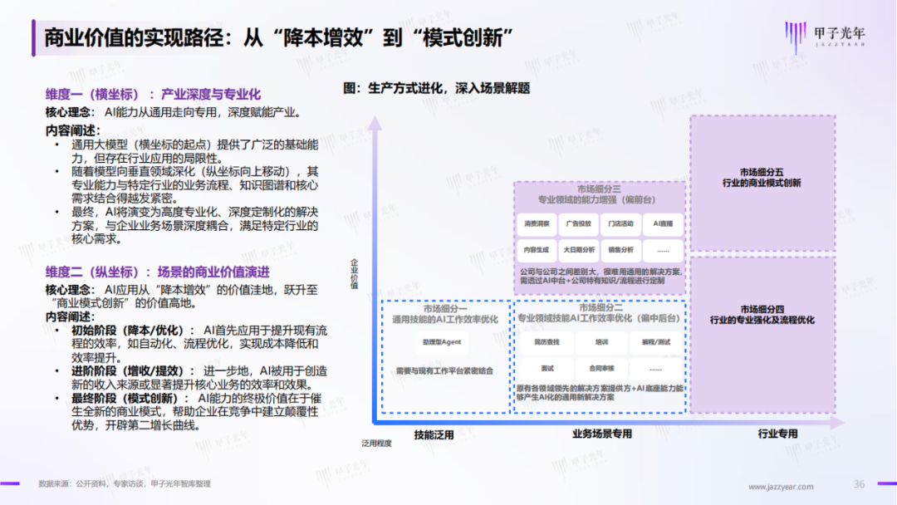Screen dimensions: 897x505
Task: Click the 助理型Agent card
Action: pyautogui.click(x=442, y=342)
